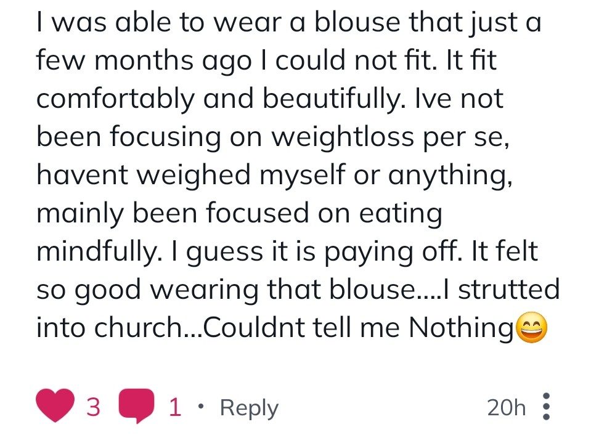Like the post with the heart icon

tap(55, 405)
